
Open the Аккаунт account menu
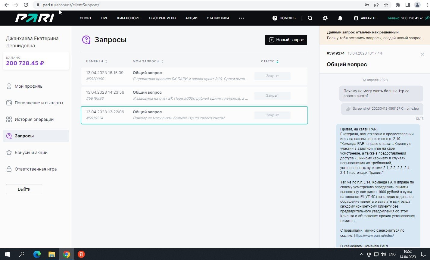pyautogui.click(x=365, y=18)
